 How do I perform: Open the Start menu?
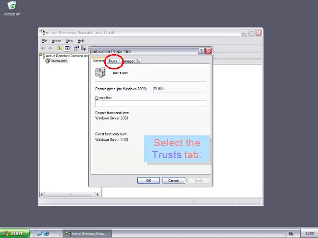(x=15, y=234)
